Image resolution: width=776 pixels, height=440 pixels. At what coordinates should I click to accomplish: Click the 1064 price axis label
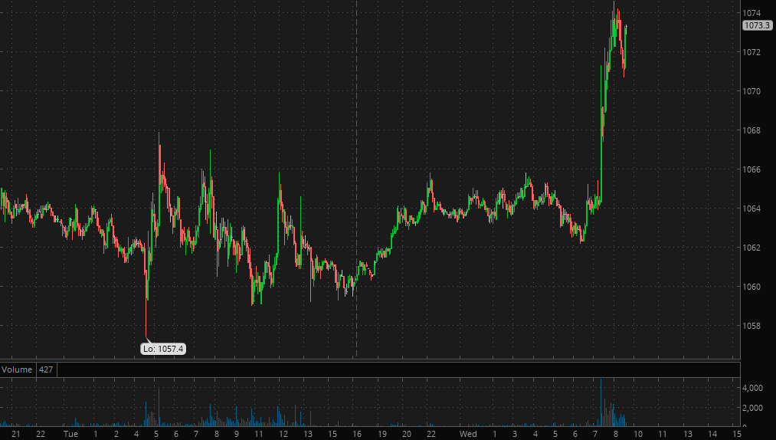[x=751, y=209]
